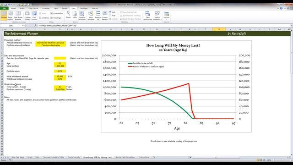Open a New Window
Viewport: 293px width, 165px height.
91,15
